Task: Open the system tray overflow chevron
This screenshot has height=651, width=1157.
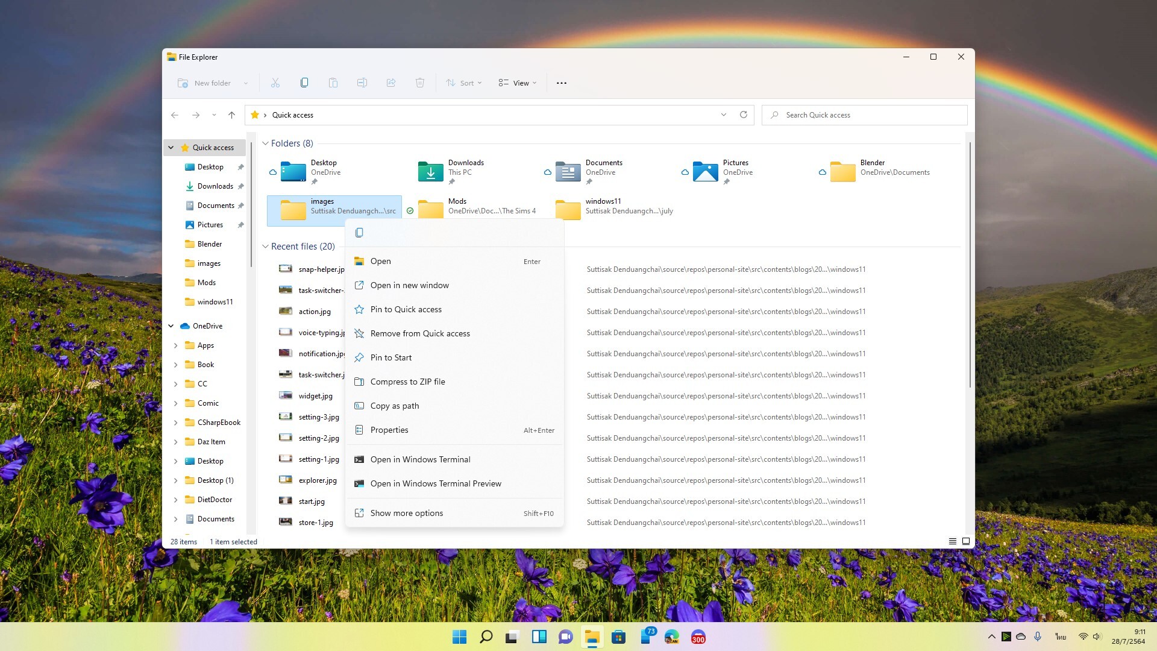Action: [991, 637]
